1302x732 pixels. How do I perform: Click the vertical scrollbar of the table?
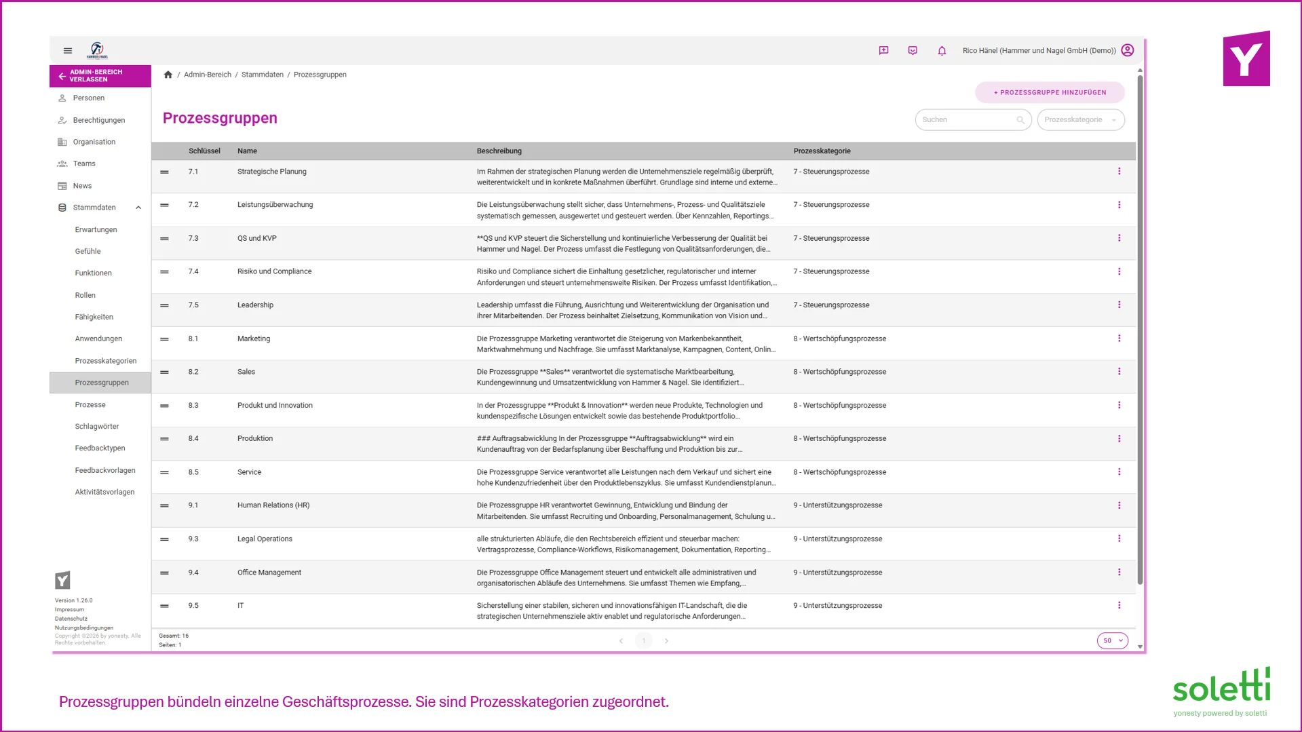(1140, 329)
